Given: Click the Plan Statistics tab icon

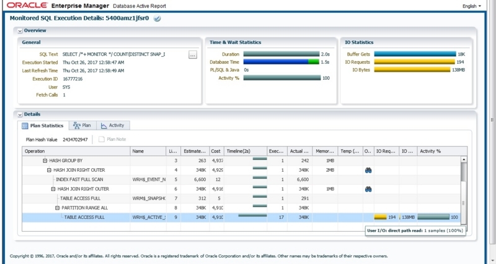Looking at the screenshot, I should (25, 126).
